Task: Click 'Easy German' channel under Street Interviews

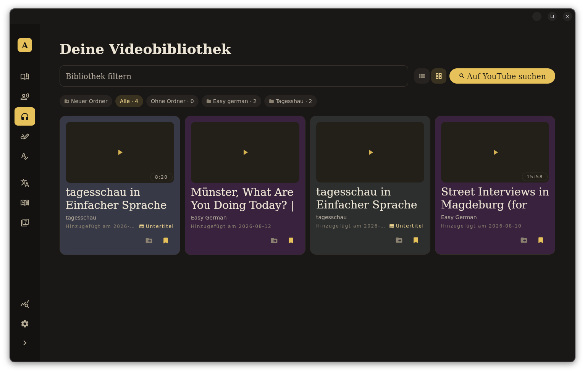Action: 459,217
